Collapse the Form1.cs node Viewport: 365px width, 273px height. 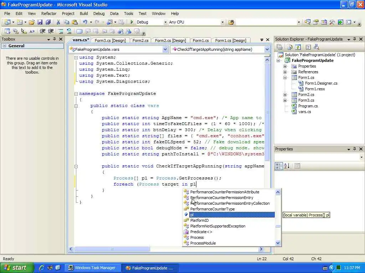(285, 77)
